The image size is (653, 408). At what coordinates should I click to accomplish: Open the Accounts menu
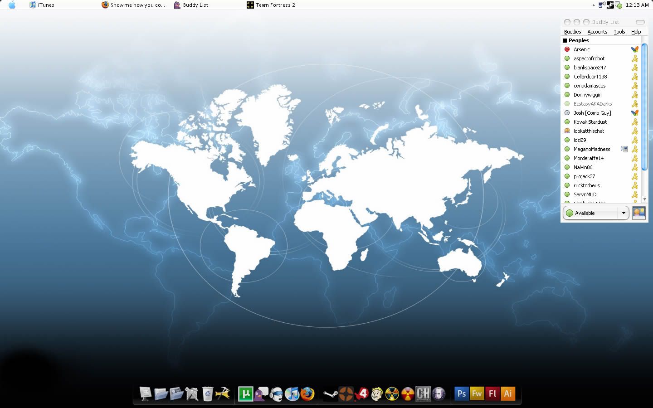click(597, 32)
